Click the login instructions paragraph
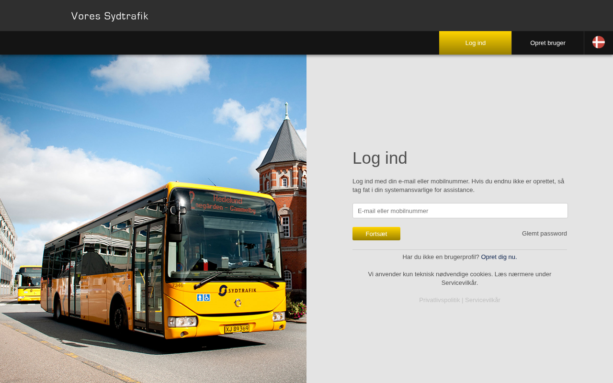The image size is (613, 383). [x=459, y=186]
